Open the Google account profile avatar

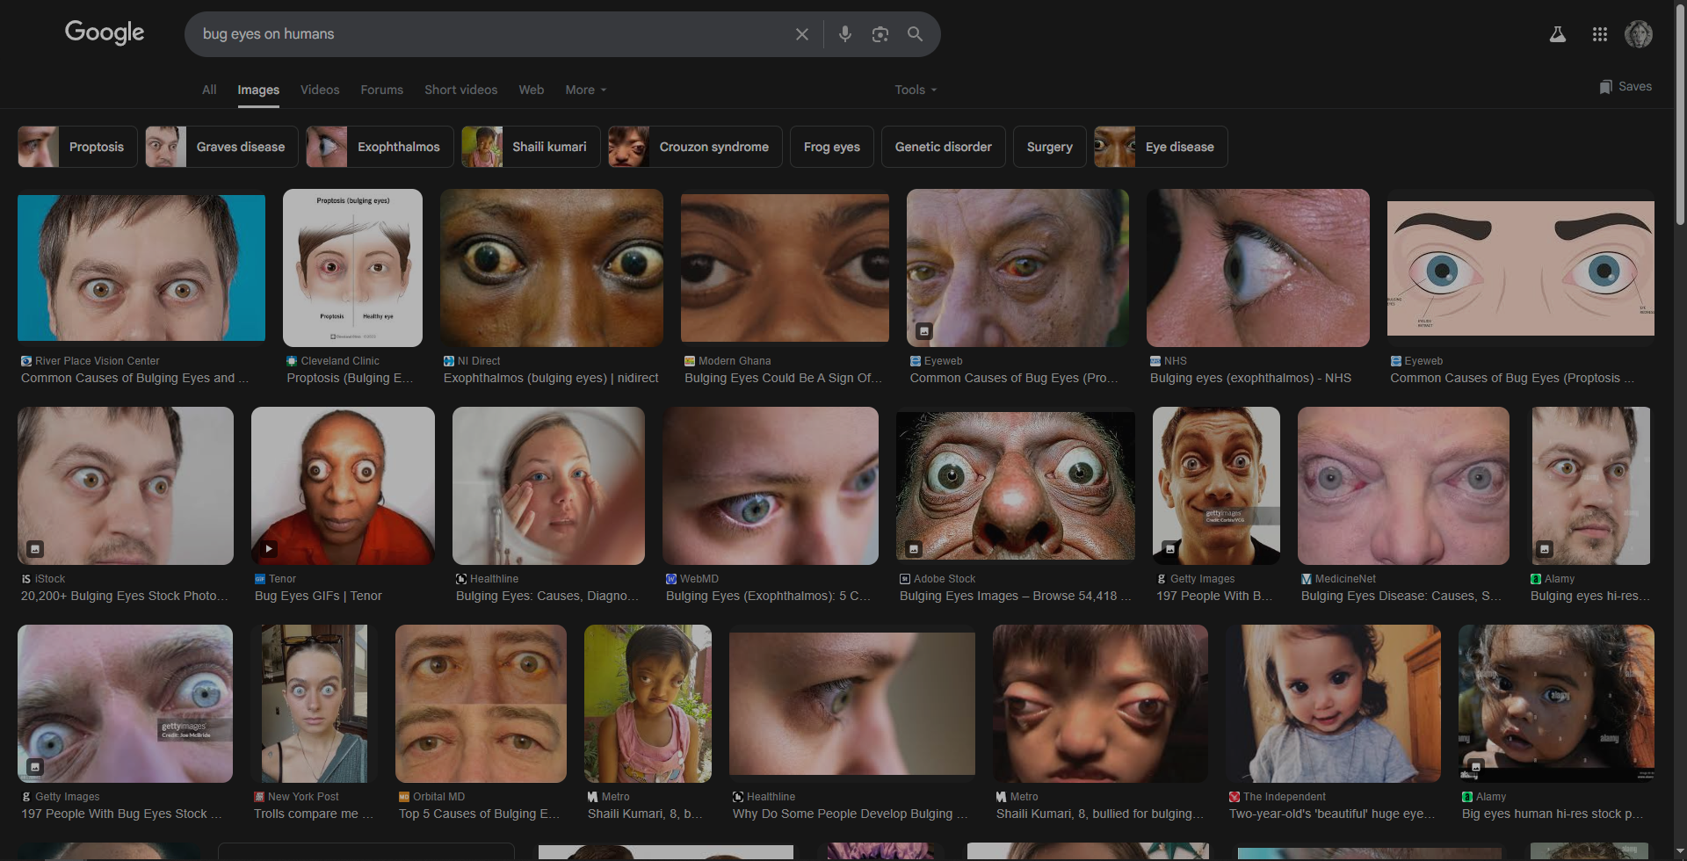click(1638, 34)
